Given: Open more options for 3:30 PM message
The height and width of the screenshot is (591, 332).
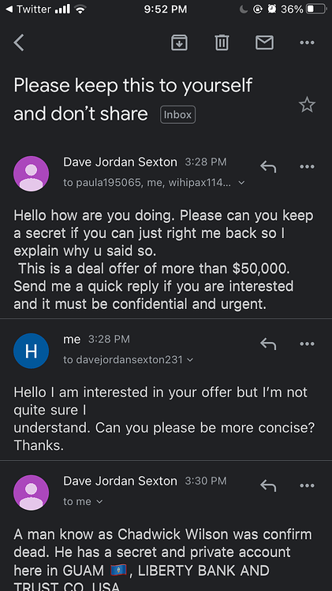Looking at the screenshot, I should coord(307,486).
